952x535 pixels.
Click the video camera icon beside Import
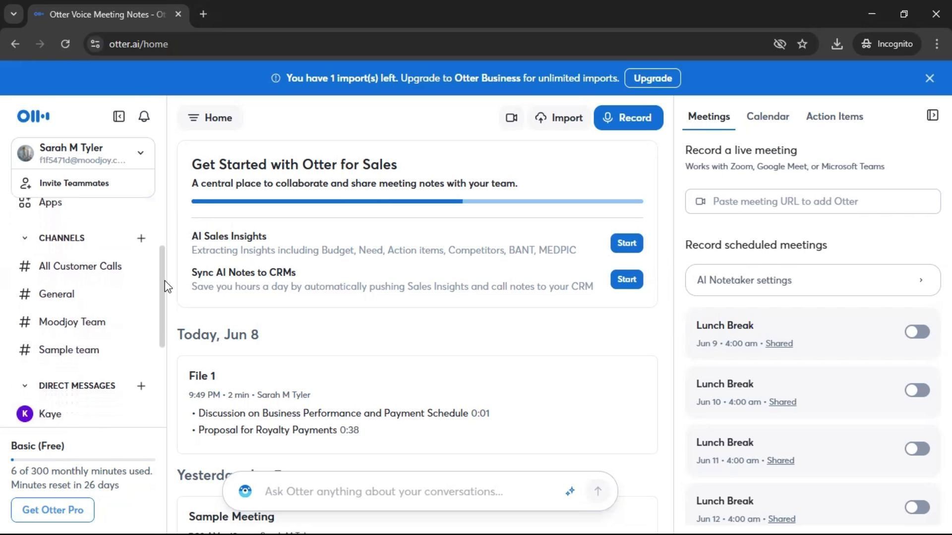tap(511, 118)
